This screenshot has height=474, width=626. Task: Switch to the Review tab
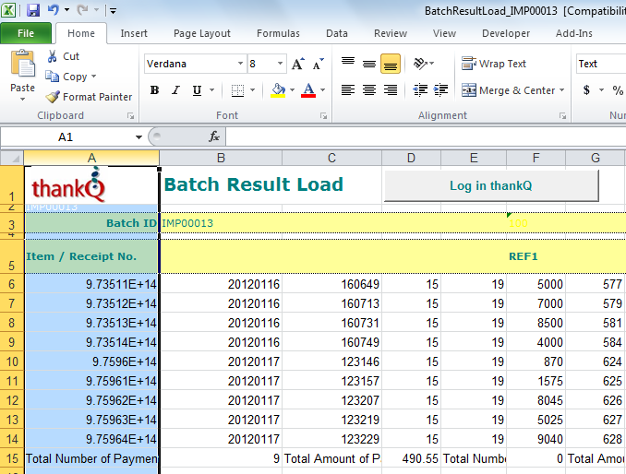(x=391, y=33)
